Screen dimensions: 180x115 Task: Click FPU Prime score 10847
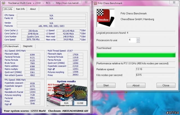[x=32, y=101]
